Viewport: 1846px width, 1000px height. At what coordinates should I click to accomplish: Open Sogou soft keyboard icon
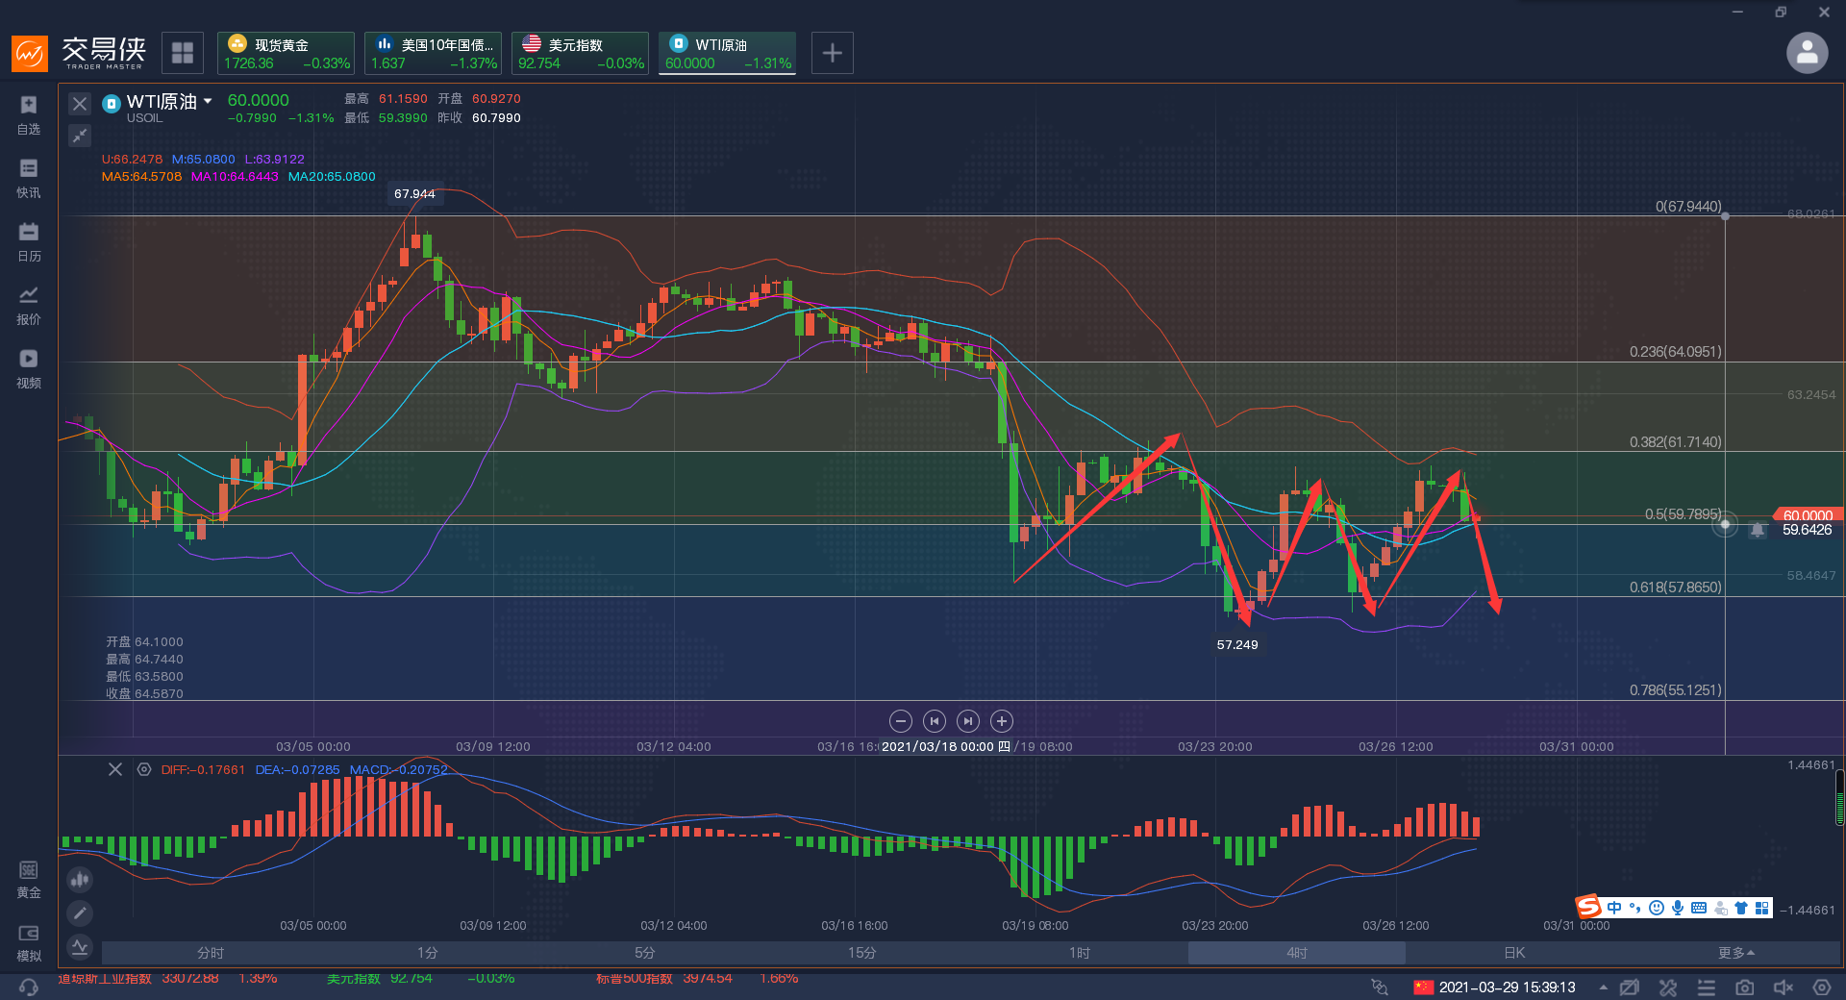point(1699,908)
